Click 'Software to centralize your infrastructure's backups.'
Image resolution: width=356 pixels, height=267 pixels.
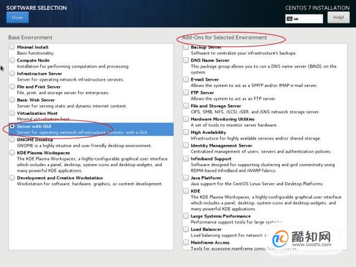pos(244,53)
